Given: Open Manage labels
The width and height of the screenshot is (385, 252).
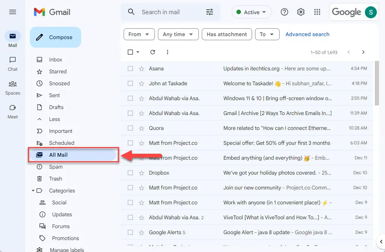Looking at the screenshot, I should (x=67, y=249).
